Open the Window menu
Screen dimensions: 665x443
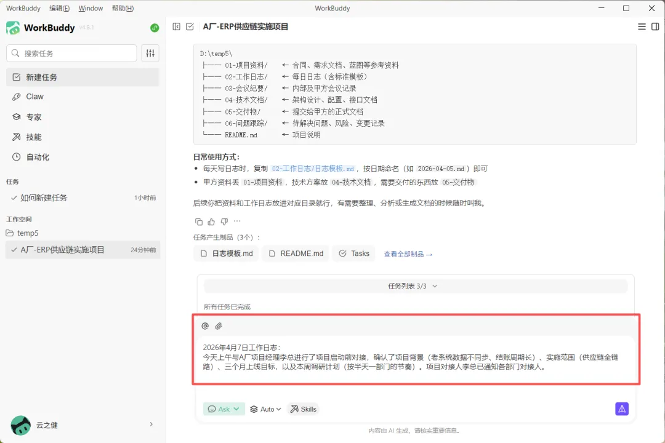[x=91, y=8]
